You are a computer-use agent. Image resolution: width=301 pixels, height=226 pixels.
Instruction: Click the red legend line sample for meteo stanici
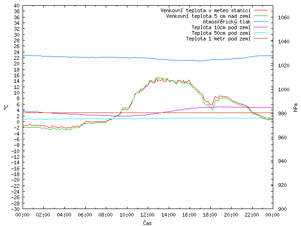point(261,10)
